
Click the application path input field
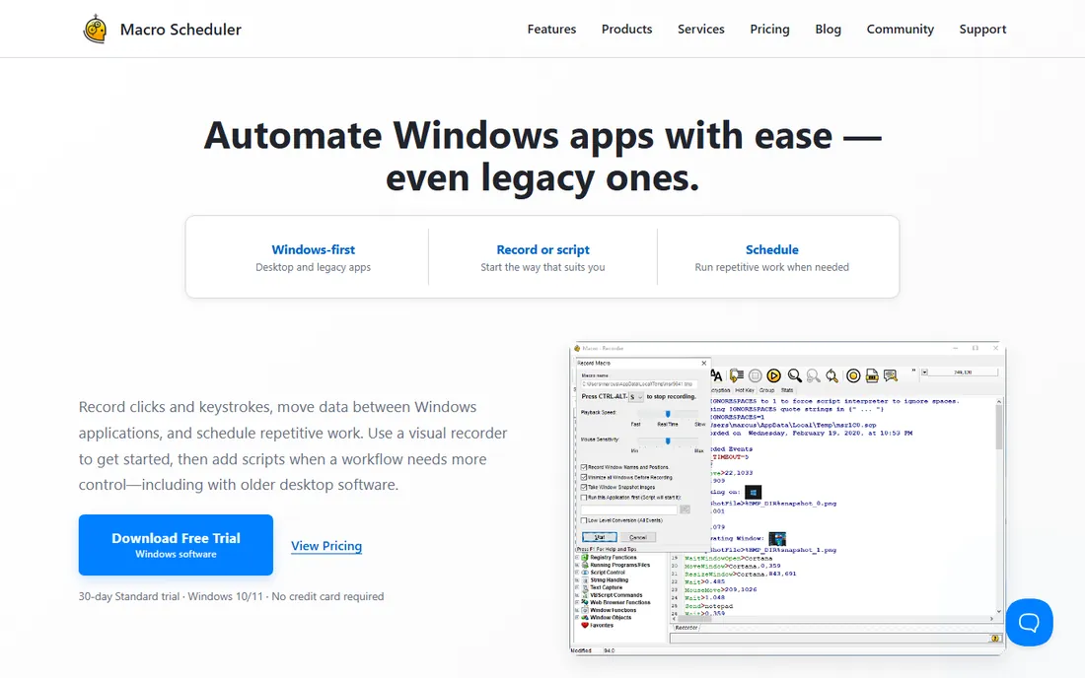tap(629, 509)
